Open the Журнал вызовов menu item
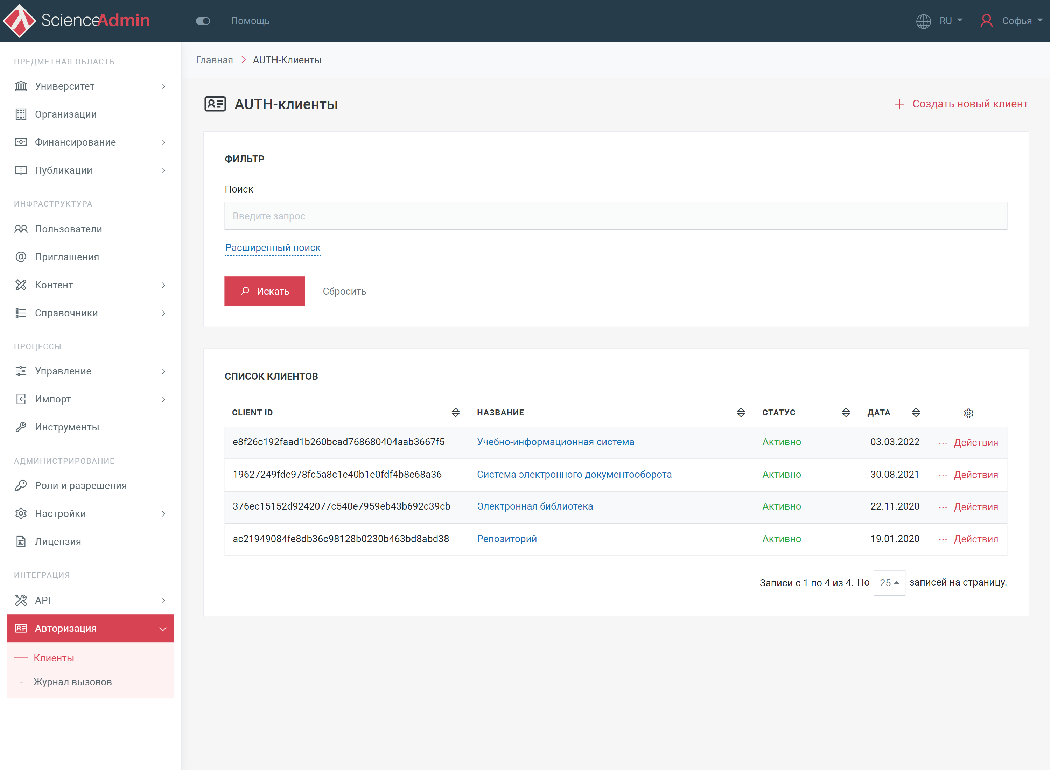Viewport: 1050px width, 770px height. click(x=72, y=681)
